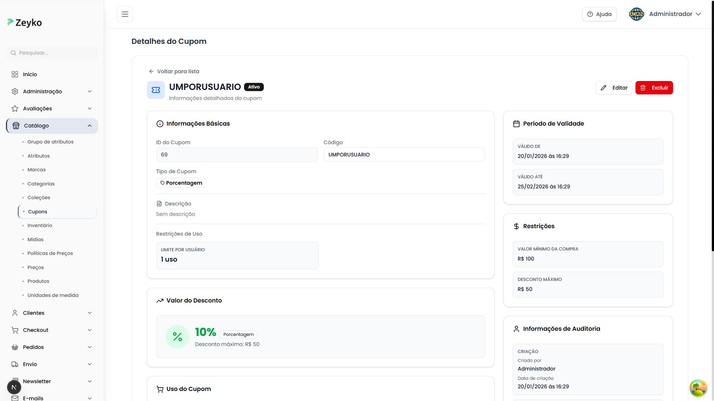Click the Início dashboard grid icon

(x=15, y=74)
